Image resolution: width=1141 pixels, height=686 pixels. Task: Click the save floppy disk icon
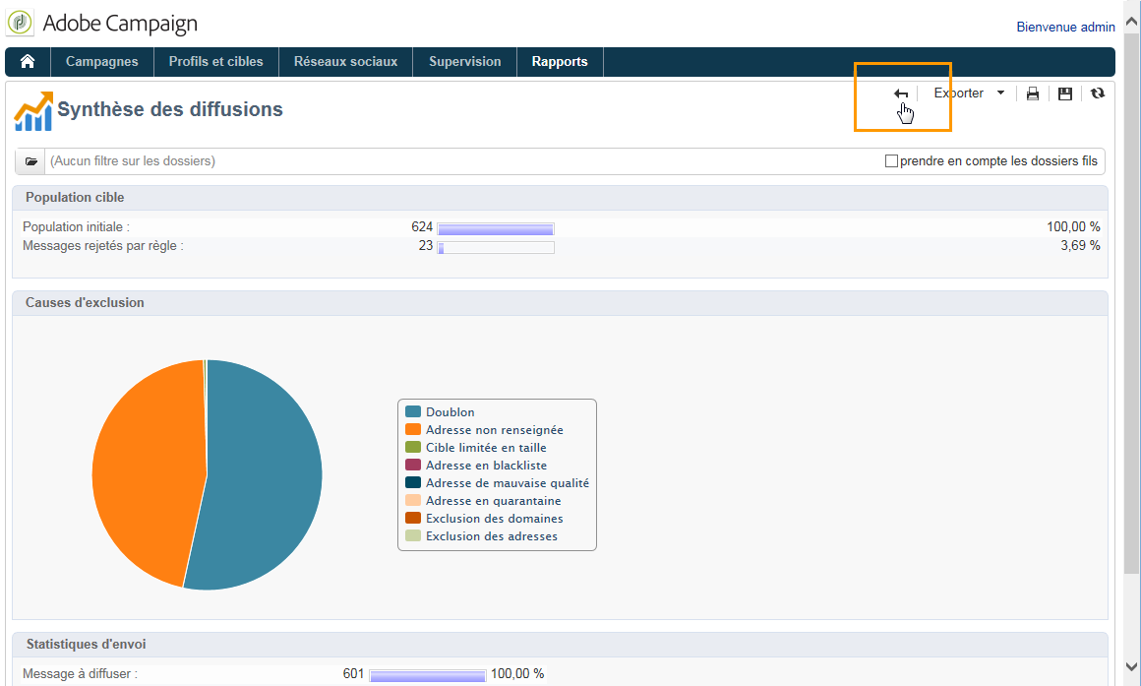(1065, 94)
